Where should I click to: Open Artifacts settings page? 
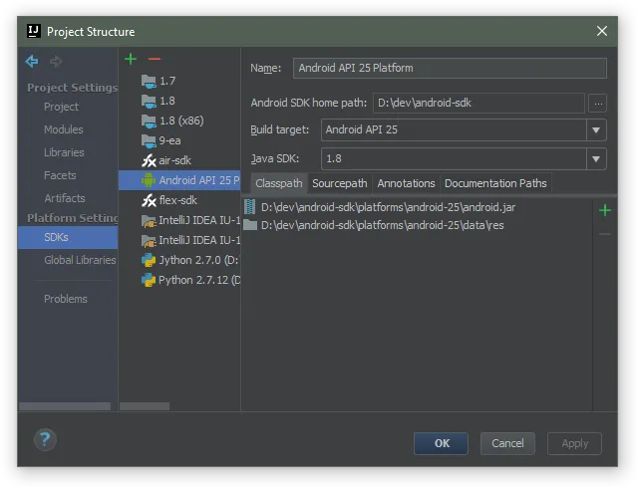click(65, 198)
